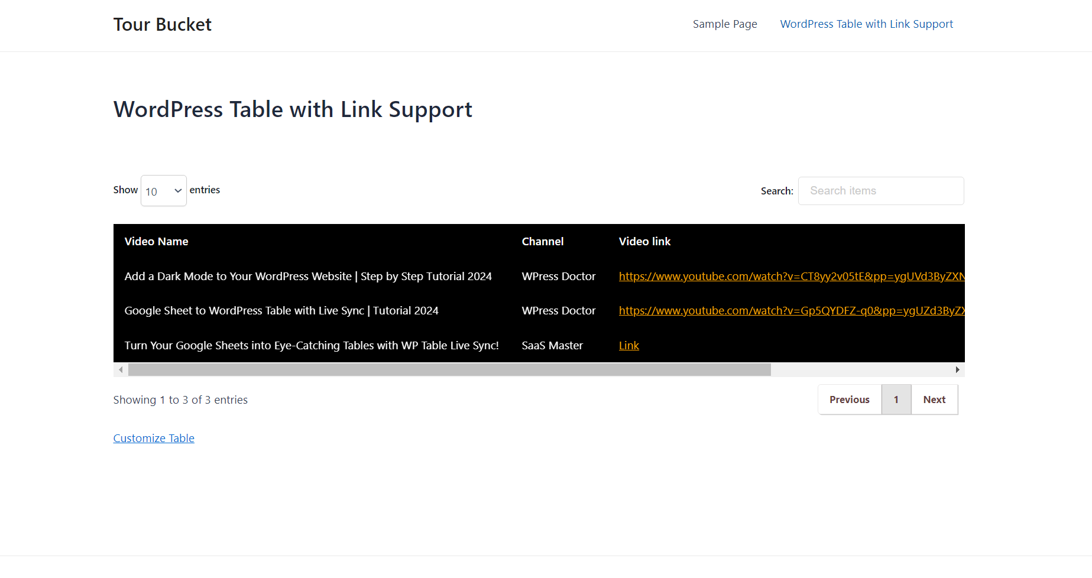Select 'WPress Doctor' in Dark Mode row
The image size is (1092, 578).
tap(559, 277)
